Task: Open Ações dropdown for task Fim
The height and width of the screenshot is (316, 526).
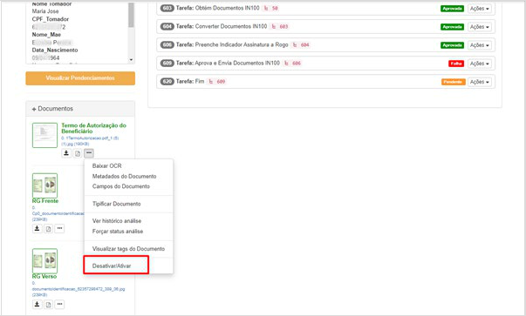Action: [x=480, y=82]
